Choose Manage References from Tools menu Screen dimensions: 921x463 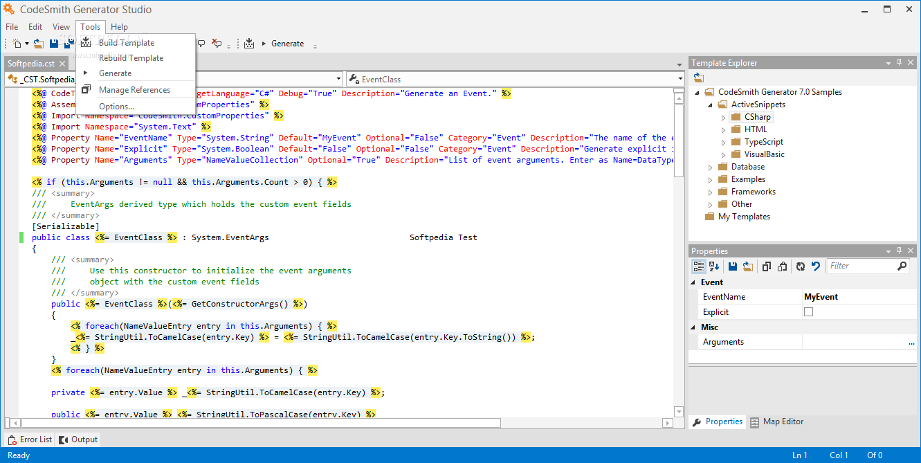pyautogui.click(x=134, y=90)
